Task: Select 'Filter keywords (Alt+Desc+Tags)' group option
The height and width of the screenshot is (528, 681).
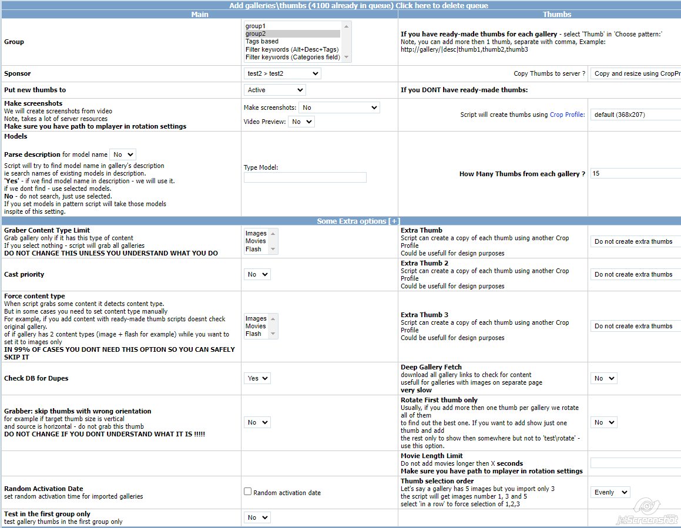Action: point(292,49)
